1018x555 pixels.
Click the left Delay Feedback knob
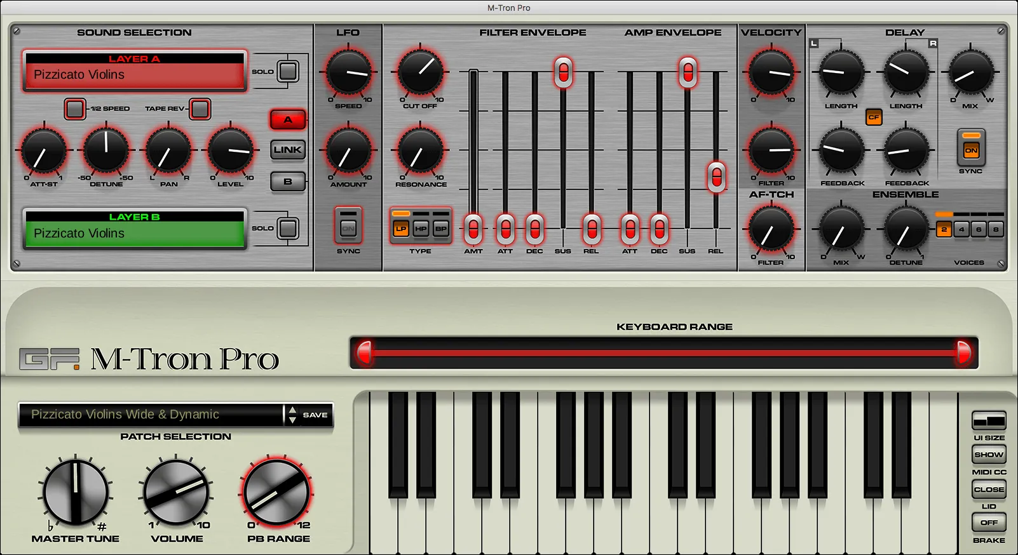[841, 150]
